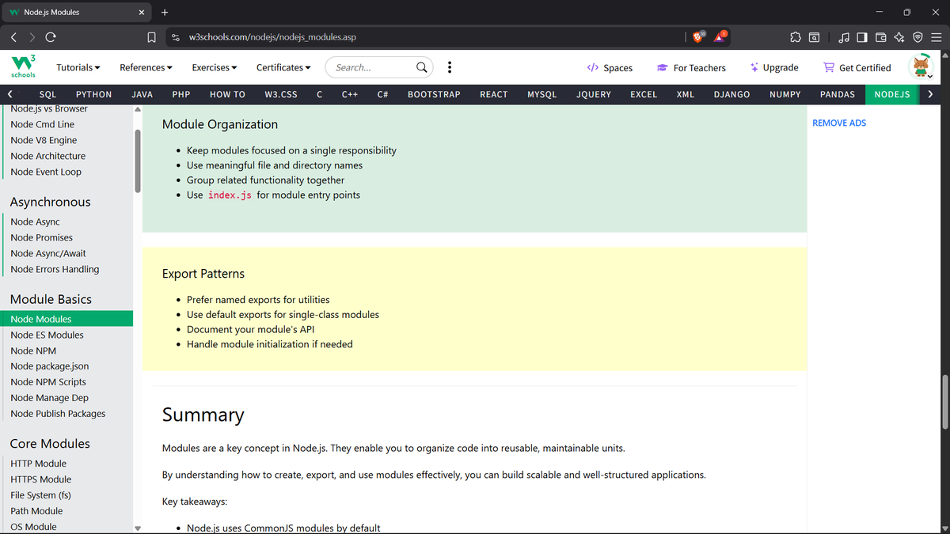Image resolution: width=950 pixels, height=534 pixels.
Task: Click the site info icon in address bar
Action: pyautogui.click(x=176, y=37)
